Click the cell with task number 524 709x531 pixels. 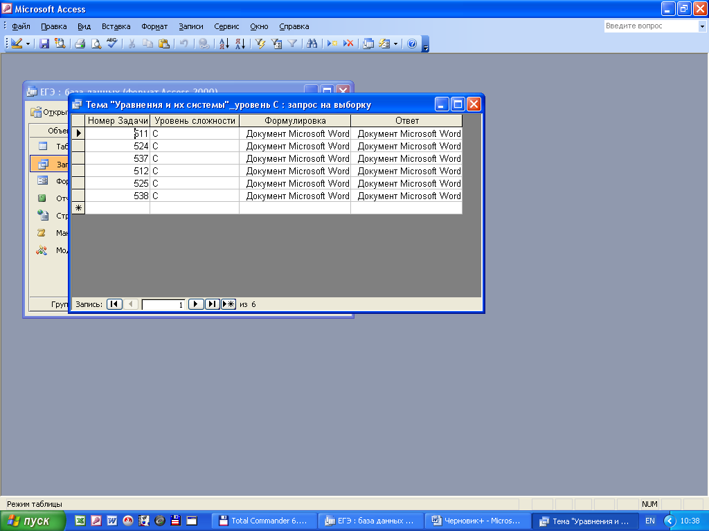[118, 146]
